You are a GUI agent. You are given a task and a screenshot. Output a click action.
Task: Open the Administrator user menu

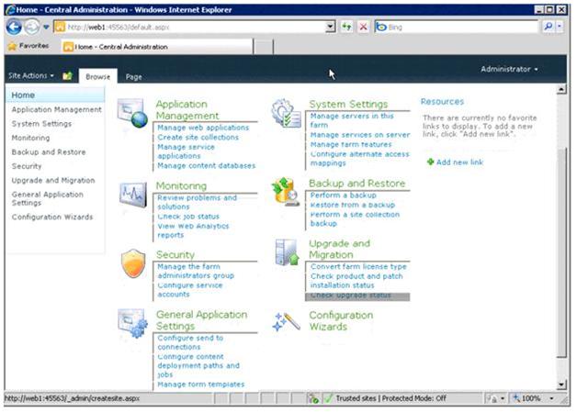click(509, 69)
